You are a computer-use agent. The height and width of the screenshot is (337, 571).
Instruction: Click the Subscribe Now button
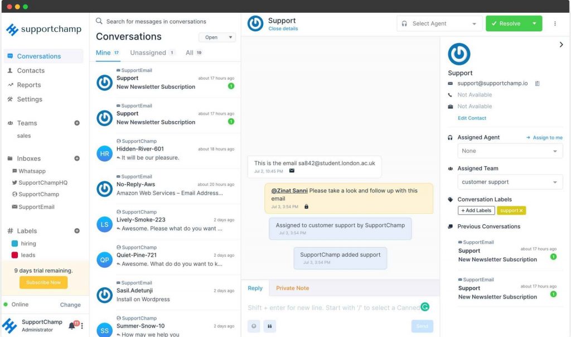click(x=43, y=282)
